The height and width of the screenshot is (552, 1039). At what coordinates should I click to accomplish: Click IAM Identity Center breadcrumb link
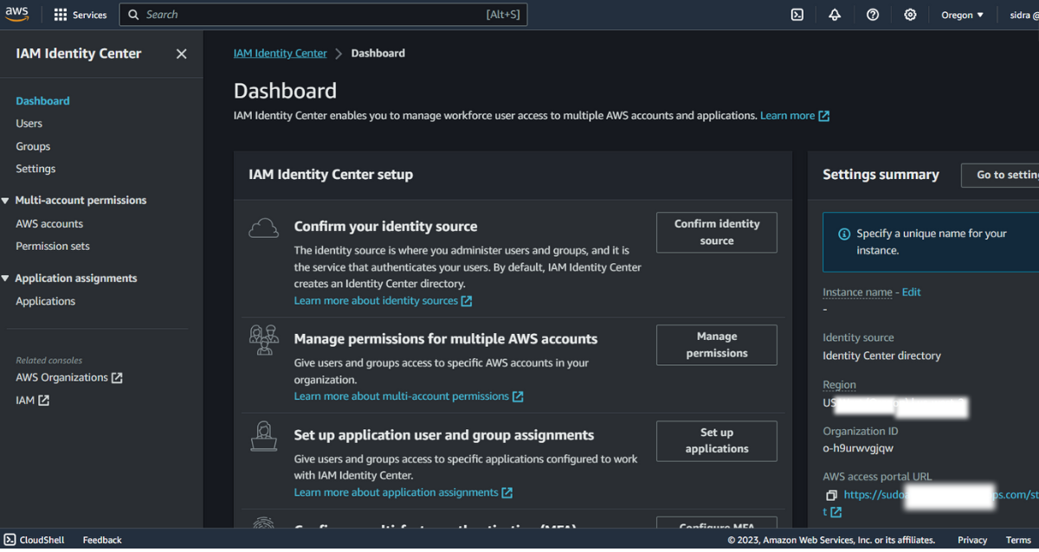[281, 54]
